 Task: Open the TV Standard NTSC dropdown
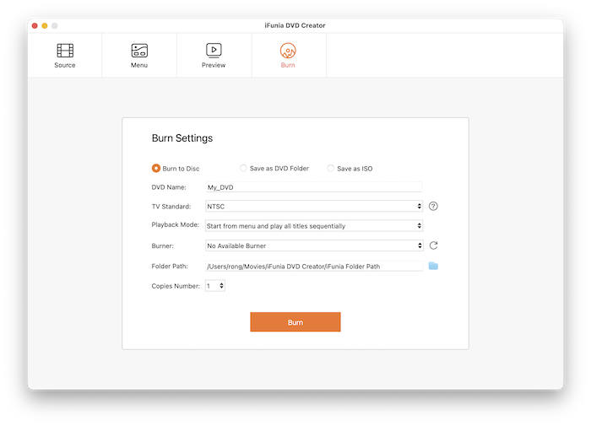313,206
